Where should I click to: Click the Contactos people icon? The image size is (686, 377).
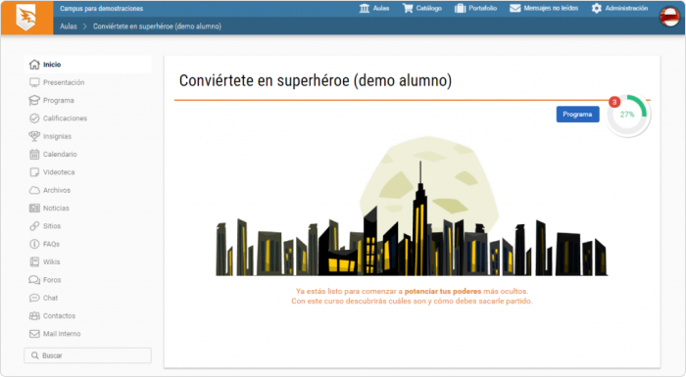[34, 315]
